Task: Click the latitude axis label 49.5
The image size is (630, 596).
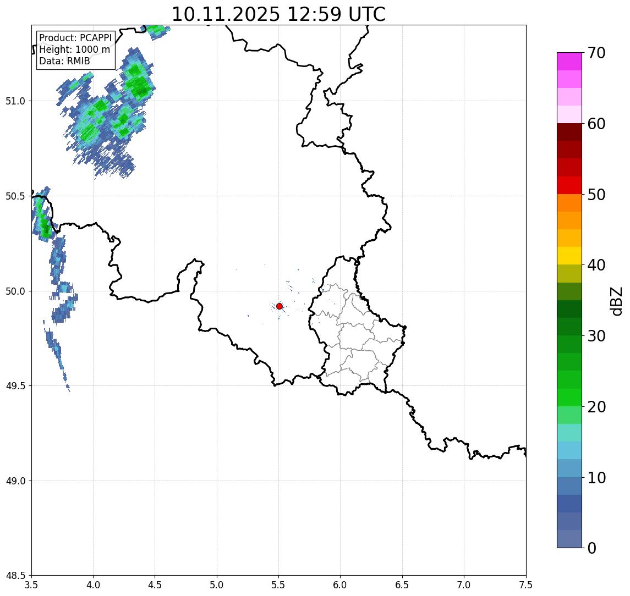Action: (15, 386)
